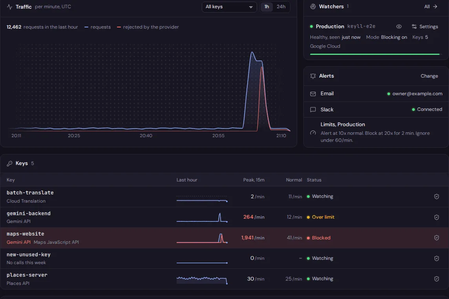Click Watching status in batch-translate row
Viewport: 449px width, 299px height.
320,196
